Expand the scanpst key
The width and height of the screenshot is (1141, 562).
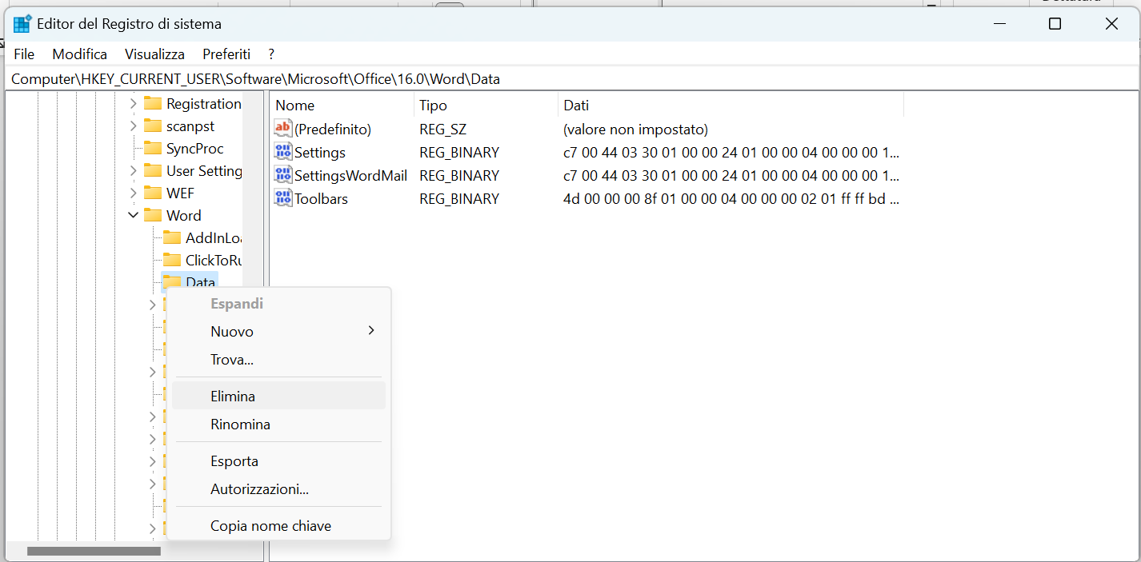point(134,126)
